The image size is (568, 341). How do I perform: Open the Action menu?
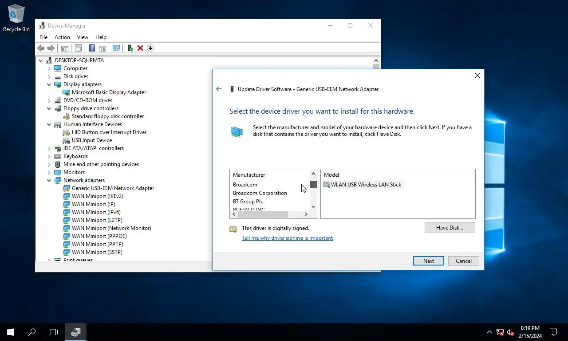coord(62,37)
